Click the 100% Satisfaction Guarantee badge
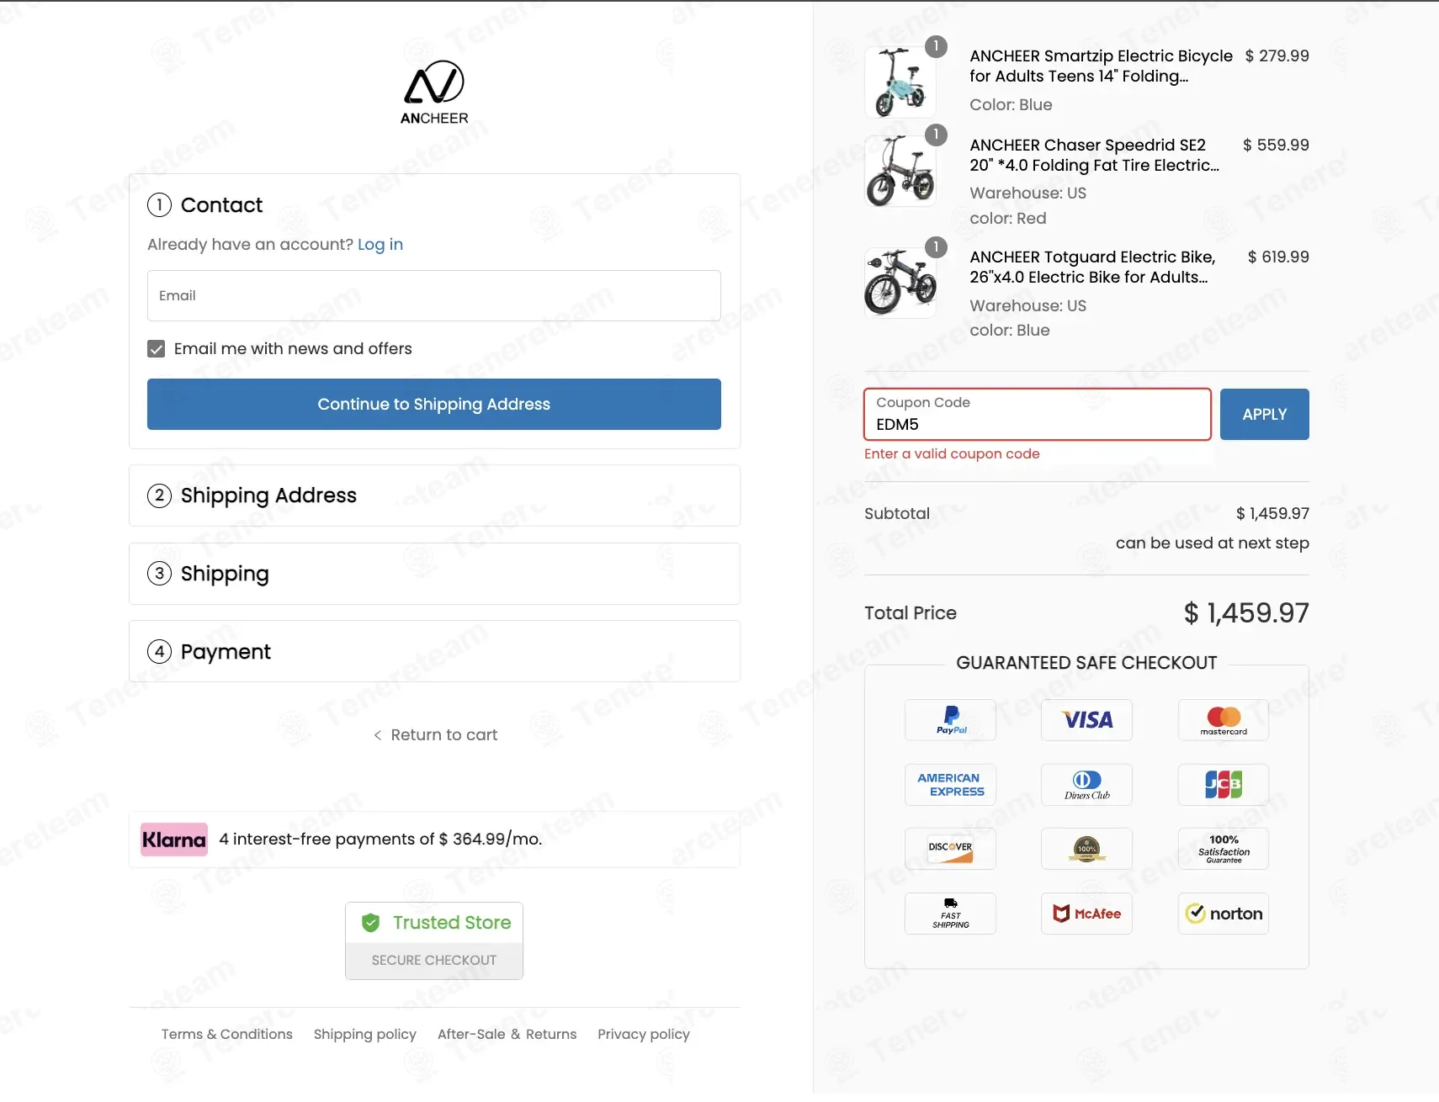Screen dimensions: 1439x1102 (1224, 849)
